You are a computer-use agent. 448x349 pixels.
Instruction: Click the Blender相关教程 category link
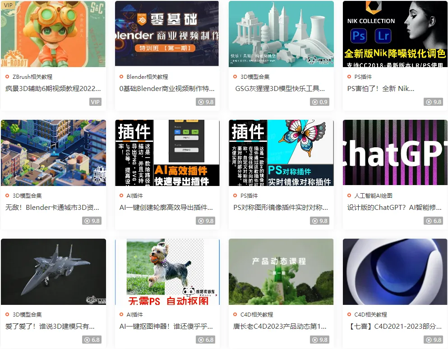147,77
